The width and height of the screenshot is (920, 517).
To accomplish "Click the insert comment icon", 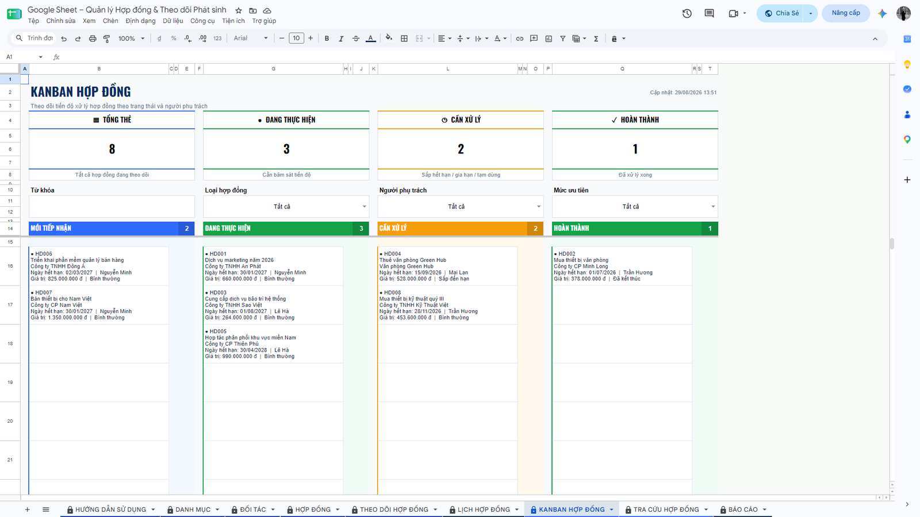I will [x=534, y=38].
